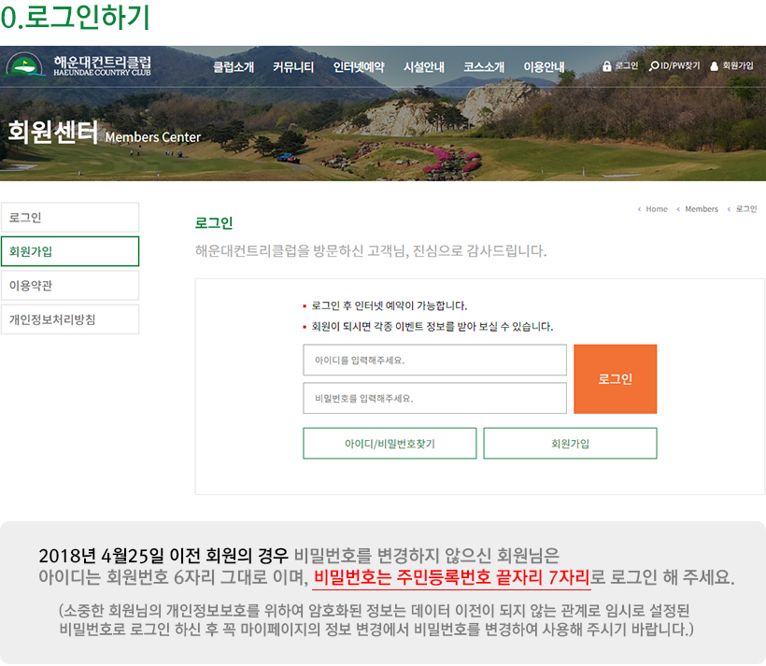Click the ID input field
766x666 pixels.
point(434,360)
